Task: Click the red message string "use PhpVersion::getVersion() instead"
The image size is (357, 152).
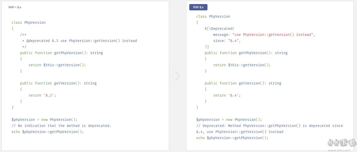Action: click(x=273, y=35)
